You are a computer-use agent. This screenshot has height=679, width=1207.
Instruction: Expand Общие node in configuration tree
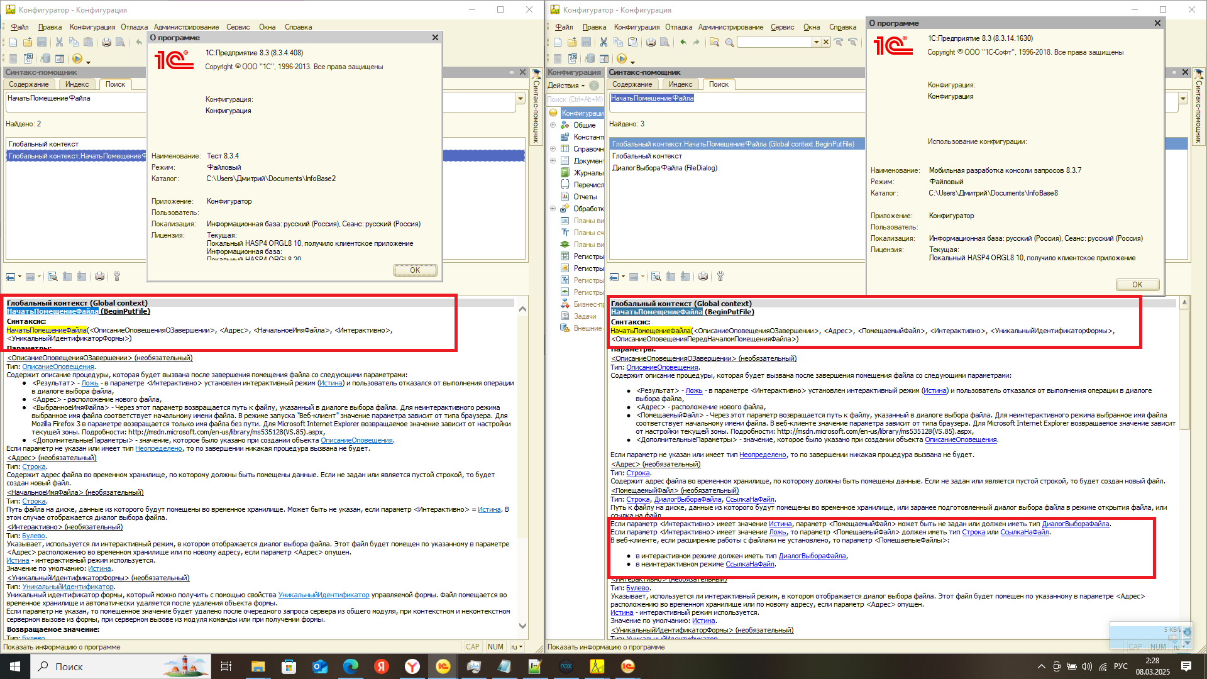[553, 125]
